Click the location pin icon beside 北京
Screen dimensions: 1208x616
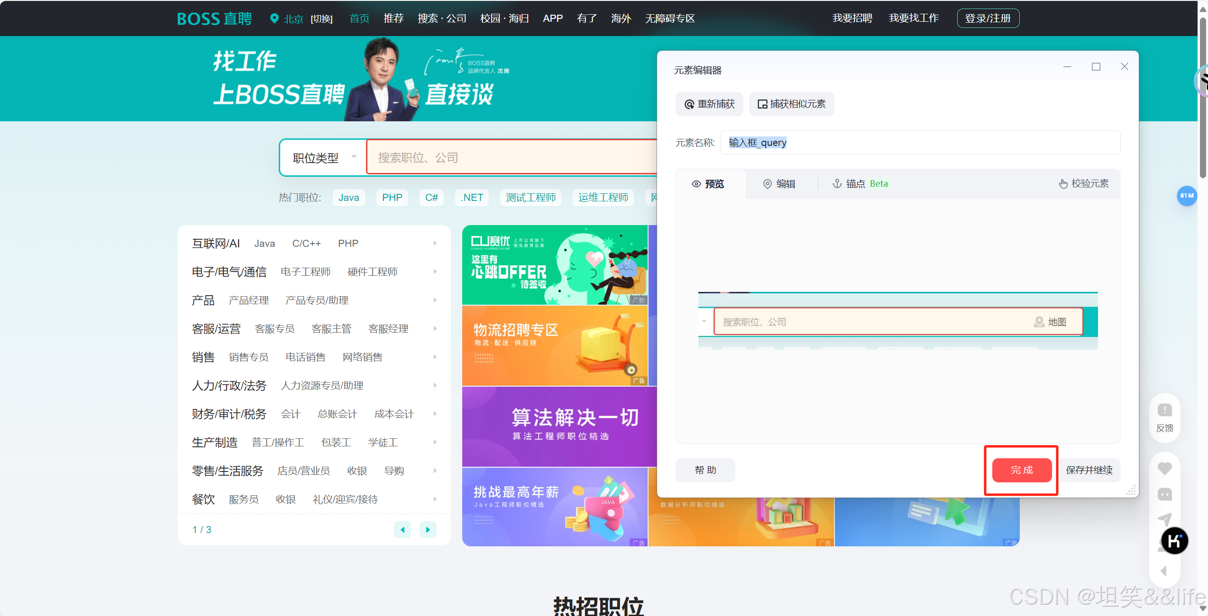pos(274,18)
